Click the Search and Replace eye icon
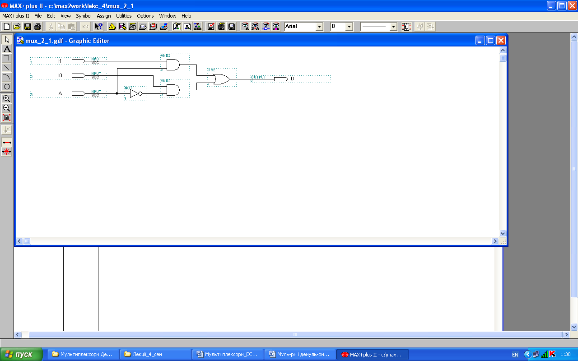This screenshot has height=361, width=578. [256, 27]
